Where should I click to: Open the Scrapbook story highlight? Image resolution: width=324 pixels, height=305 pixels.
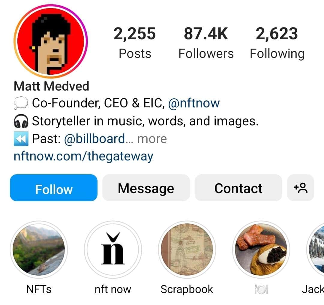tap(187, 250)
